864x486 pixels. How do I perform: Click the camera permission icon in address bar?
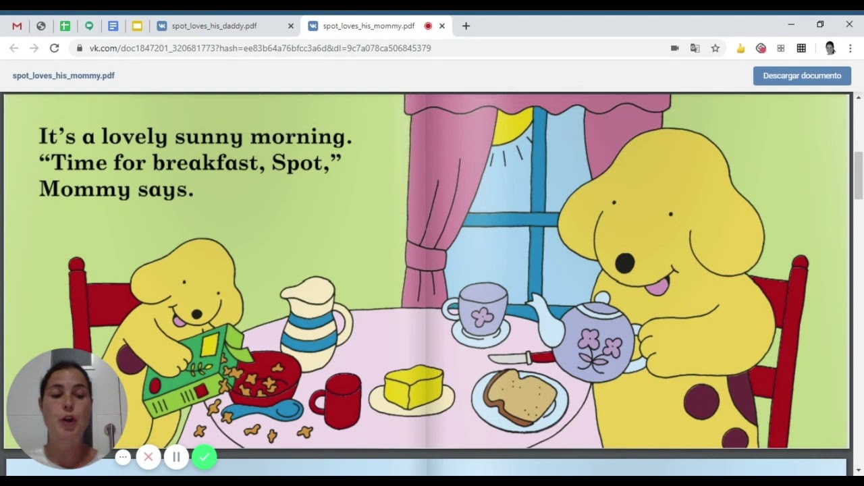pyautogui.click(x=674, y=48)
